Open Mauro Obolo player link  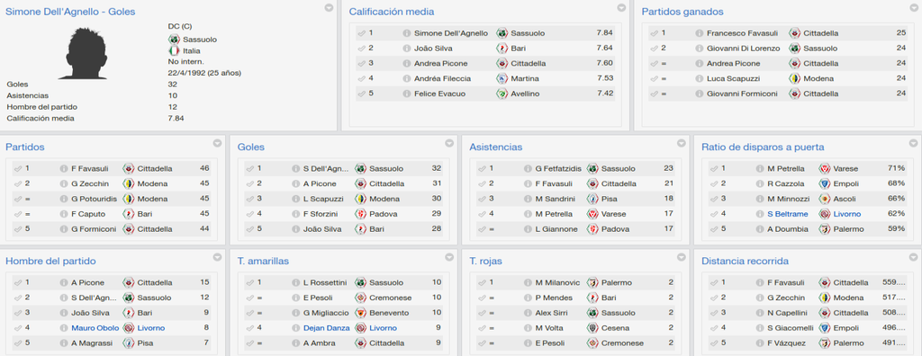click(x=95, y=328)
